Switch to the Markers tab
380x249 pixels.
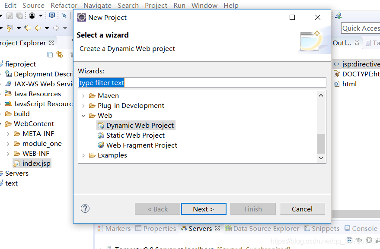click(x=114, y=228)
